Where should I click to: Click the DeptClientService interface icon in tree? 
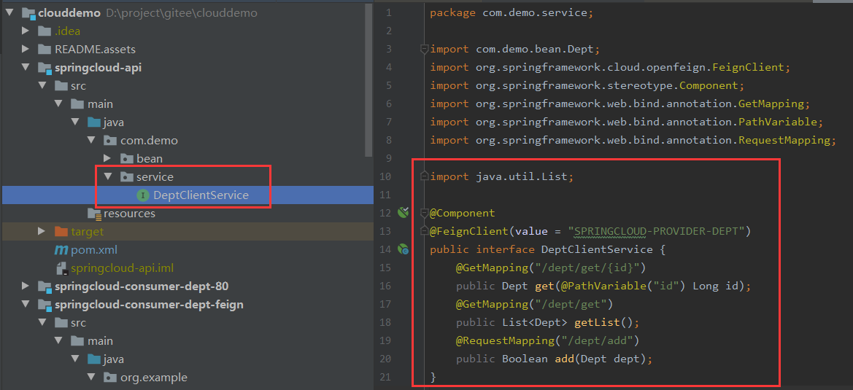point(142,195)
